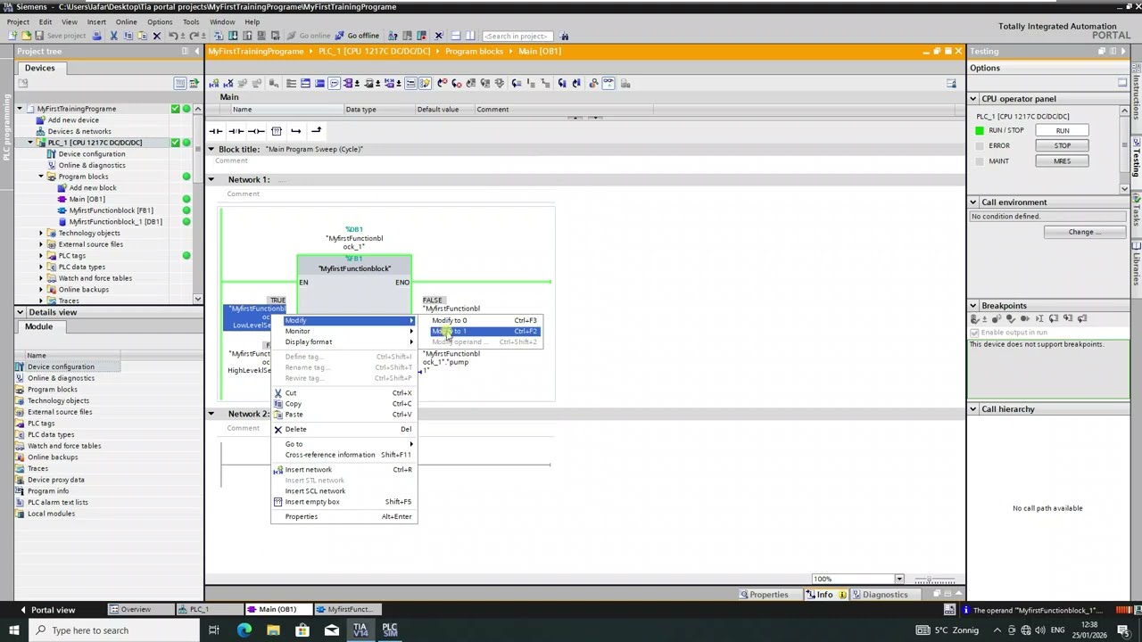Viewport: 1142px width, 642px height.
Task: Click the PLC SIM taskbar icon
Action: click(x=390, y=630)
